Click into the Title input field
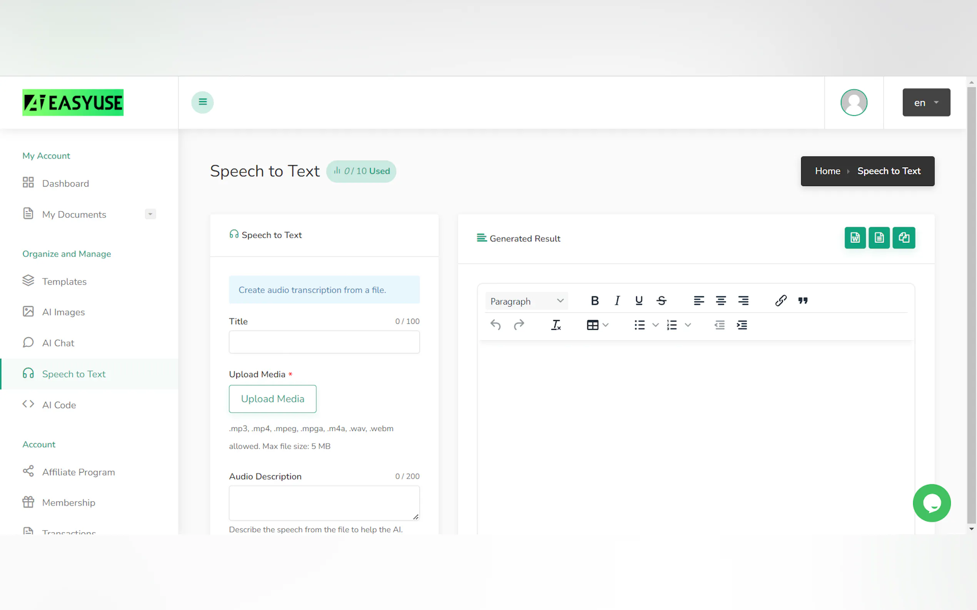This screenshot has height=610, width=977. click(324, 342)
